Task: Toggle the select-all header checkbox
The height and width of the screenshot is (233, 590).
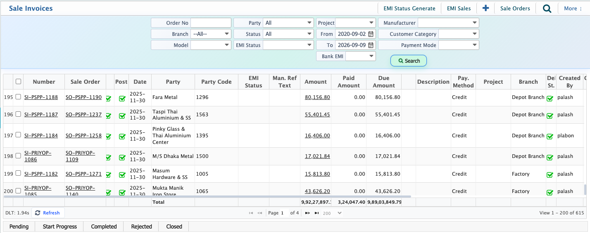Action: 18,82
